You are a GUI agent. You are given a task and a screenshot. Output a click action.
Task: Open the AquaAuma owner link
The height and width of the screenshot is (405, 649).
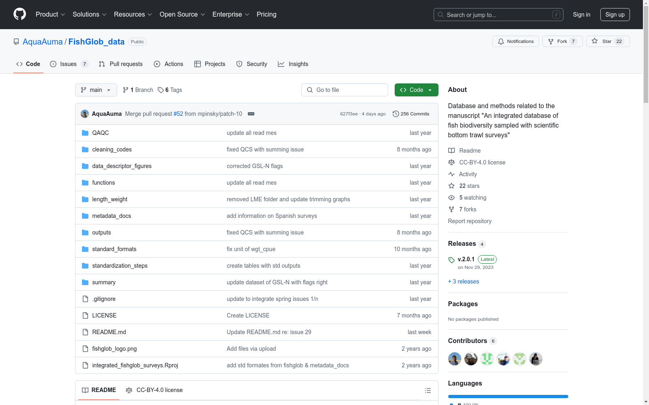point(43,42)
